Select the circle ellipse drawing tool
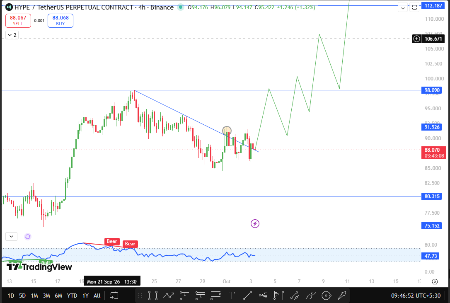Viewport: 450px width, 303px height. point(326,296)
